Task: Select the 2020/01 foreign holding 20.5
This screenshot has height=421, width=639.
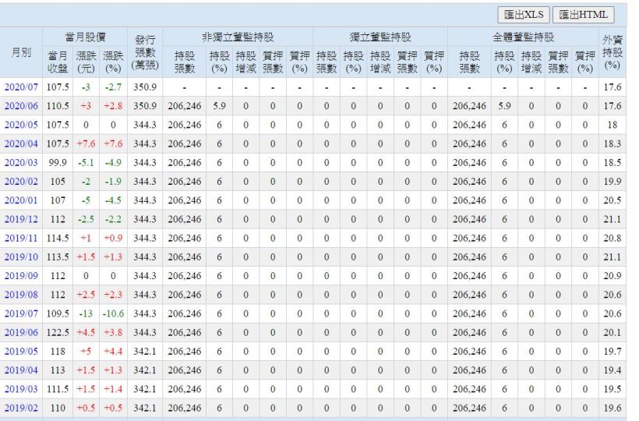Action: [x=612, y=200]
